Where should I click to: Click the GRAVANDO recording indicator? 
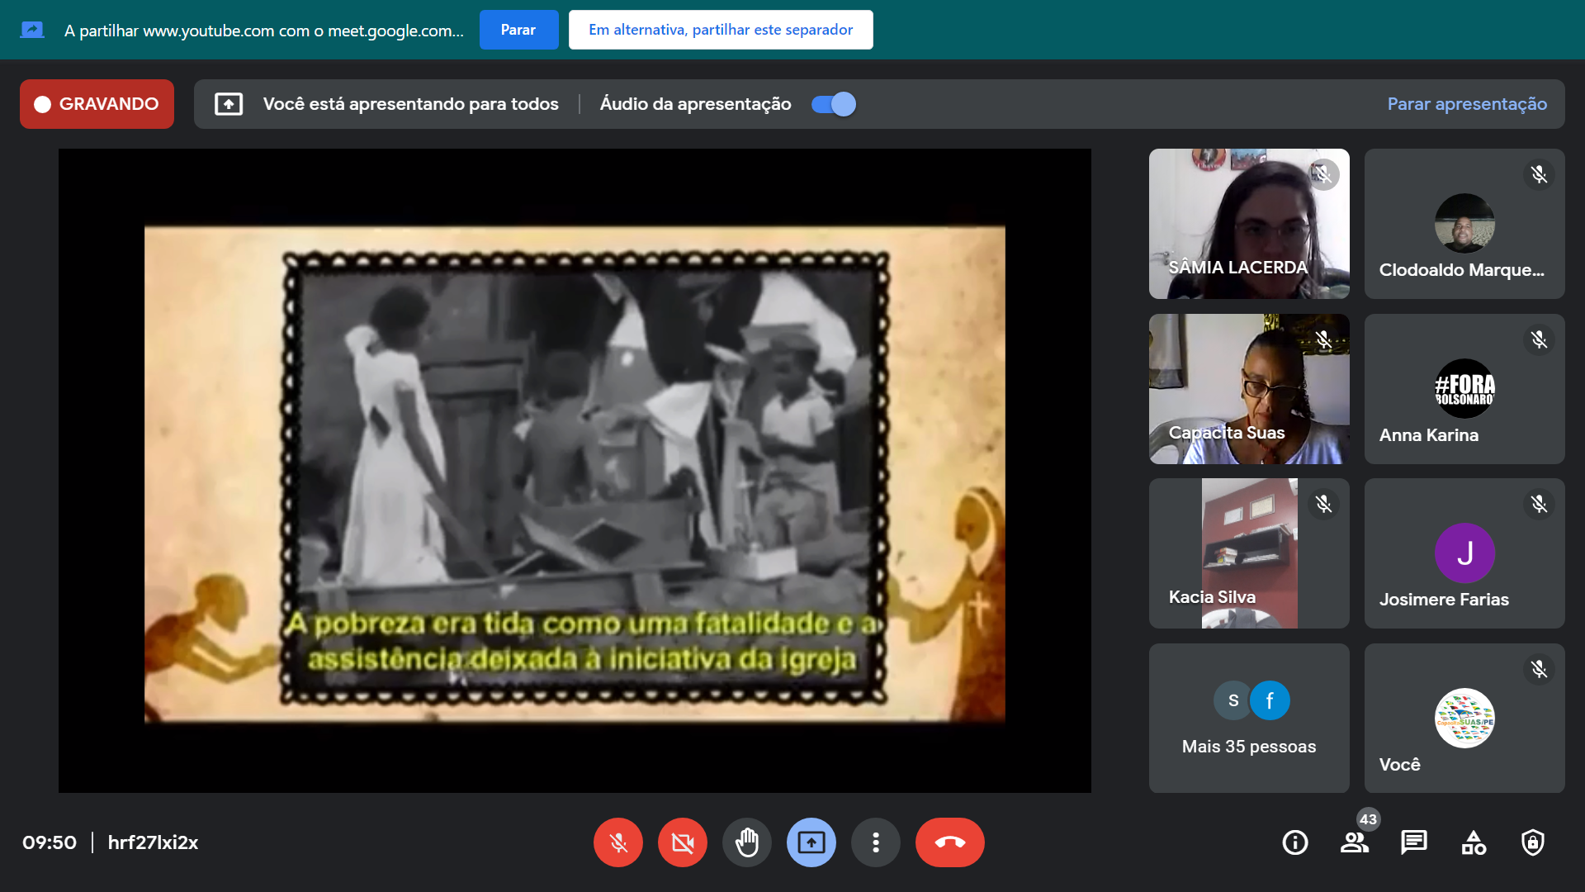coord(97,104)
